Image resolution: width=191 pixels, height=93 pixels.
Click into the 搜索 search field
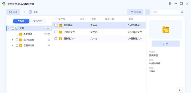tap(168, 12)
